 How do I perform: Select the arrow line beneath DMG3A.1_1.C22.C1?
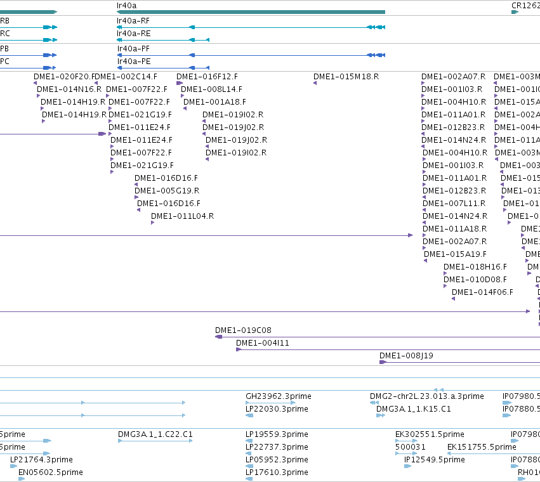pyautogui.click(x=155, y=441)
